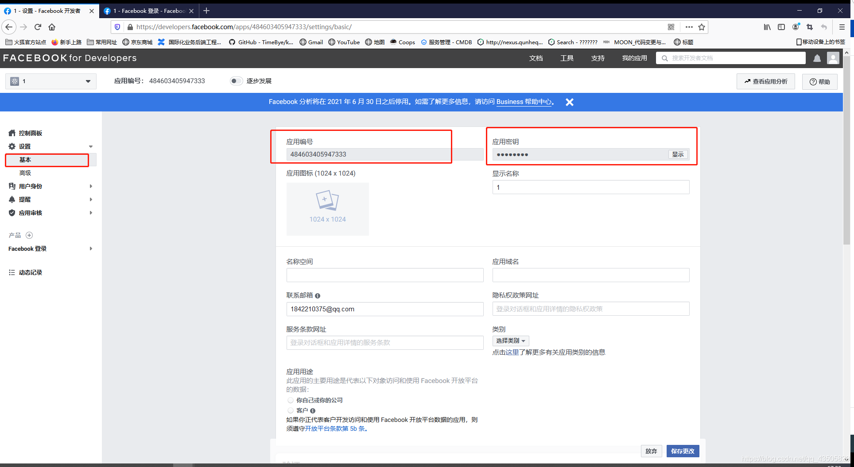Open 工具 in top navigation
This screenshot has height=467, width=854.
[x=567, y=58]
